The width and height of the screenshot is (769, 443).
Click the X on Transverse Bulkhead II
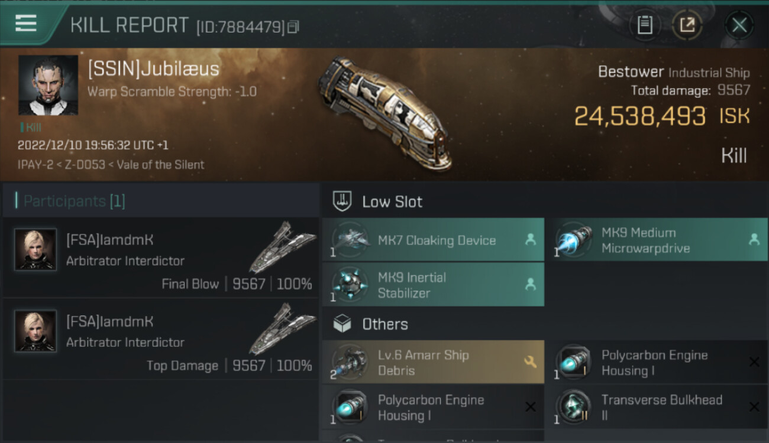754,407
